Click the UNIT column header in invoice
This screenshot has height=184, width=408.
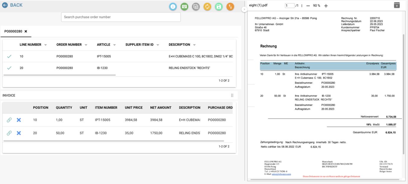click(84, 108)
